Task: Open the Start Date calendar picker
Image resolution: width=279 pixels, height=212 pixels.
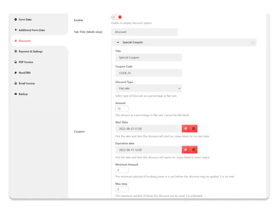Action: [x=186, y=128]
